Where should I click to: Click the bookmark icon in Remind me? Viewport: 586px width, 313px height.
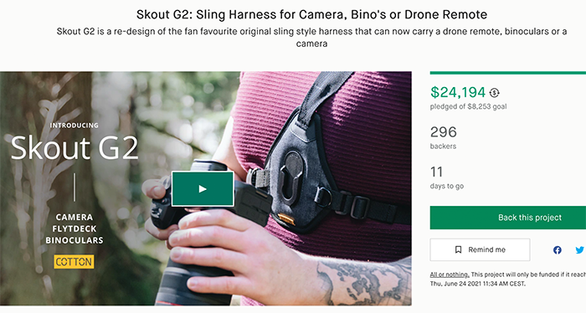(458, 249)
